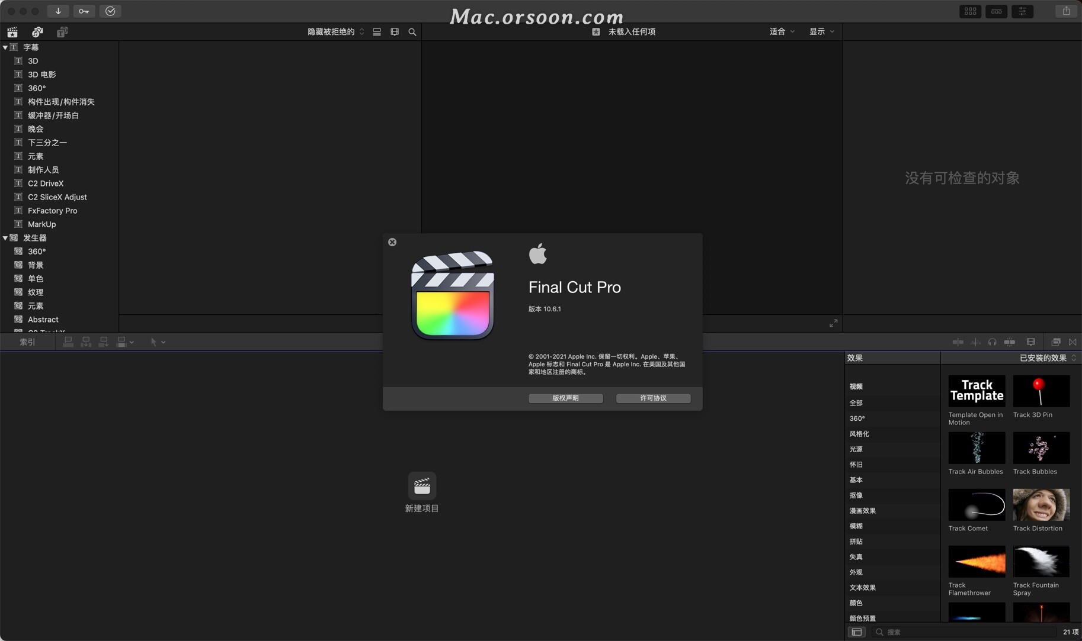Select the Connect clip tool above the timeline
The image size is (1082, 641).
68,342
